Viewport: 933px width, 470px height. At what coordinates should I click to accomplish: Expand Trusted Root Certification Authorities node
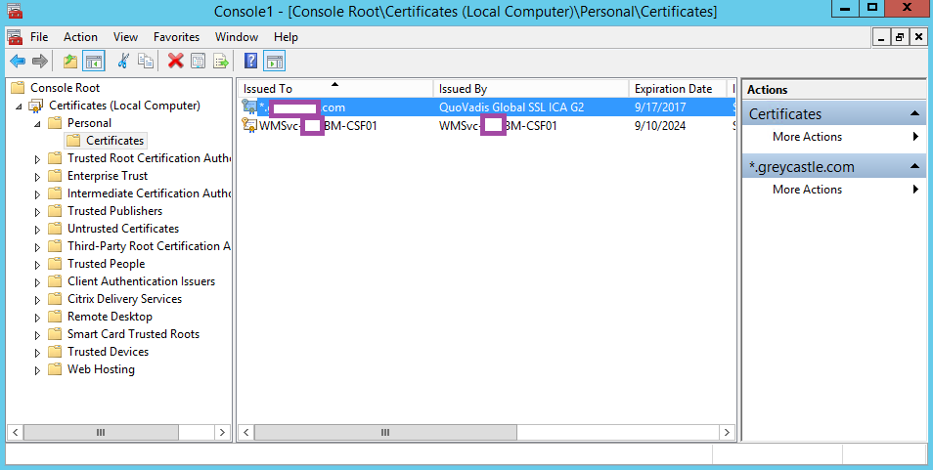37,159
